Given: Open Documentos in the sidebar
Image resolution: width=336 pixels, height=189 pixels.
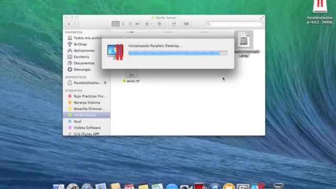Looking at the screenshot, I should click(x=81, y=63).
